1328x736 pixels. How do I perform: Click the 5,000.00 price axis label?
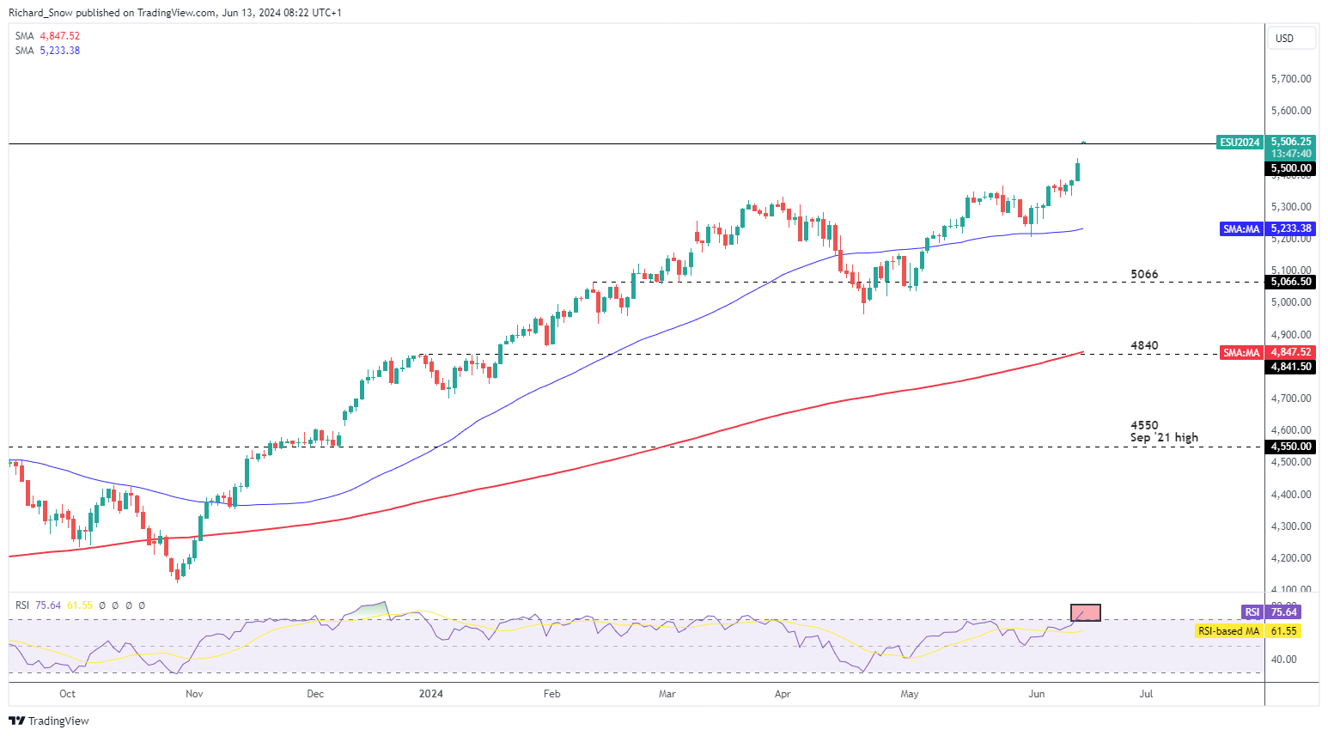1291,302
